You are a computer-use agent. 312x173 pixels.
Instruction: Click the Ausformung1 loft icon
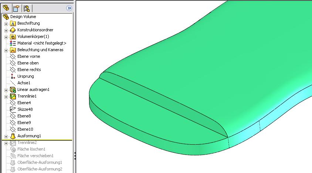[13, 136]
